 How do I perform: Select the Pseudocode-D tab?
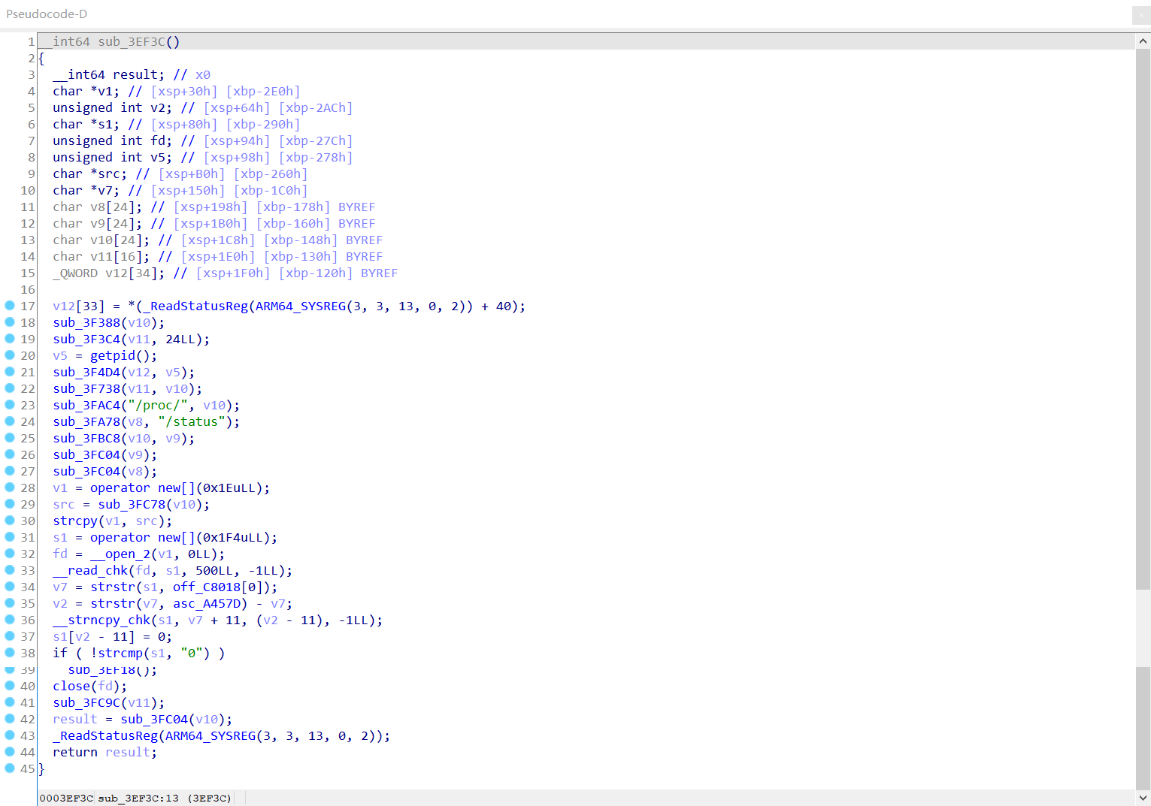click(x=47, y=14)
